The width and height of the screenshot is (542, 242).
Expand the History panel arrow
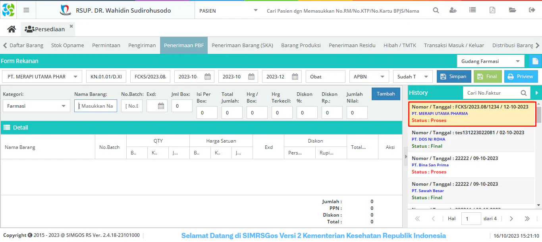tap(537, 93)
